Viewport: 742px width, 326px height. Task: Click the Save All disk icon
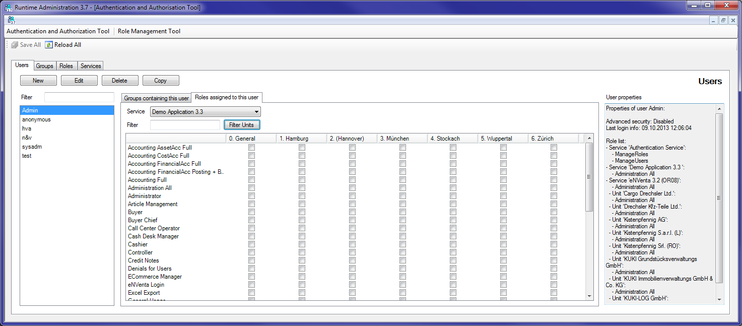[13, 44]
